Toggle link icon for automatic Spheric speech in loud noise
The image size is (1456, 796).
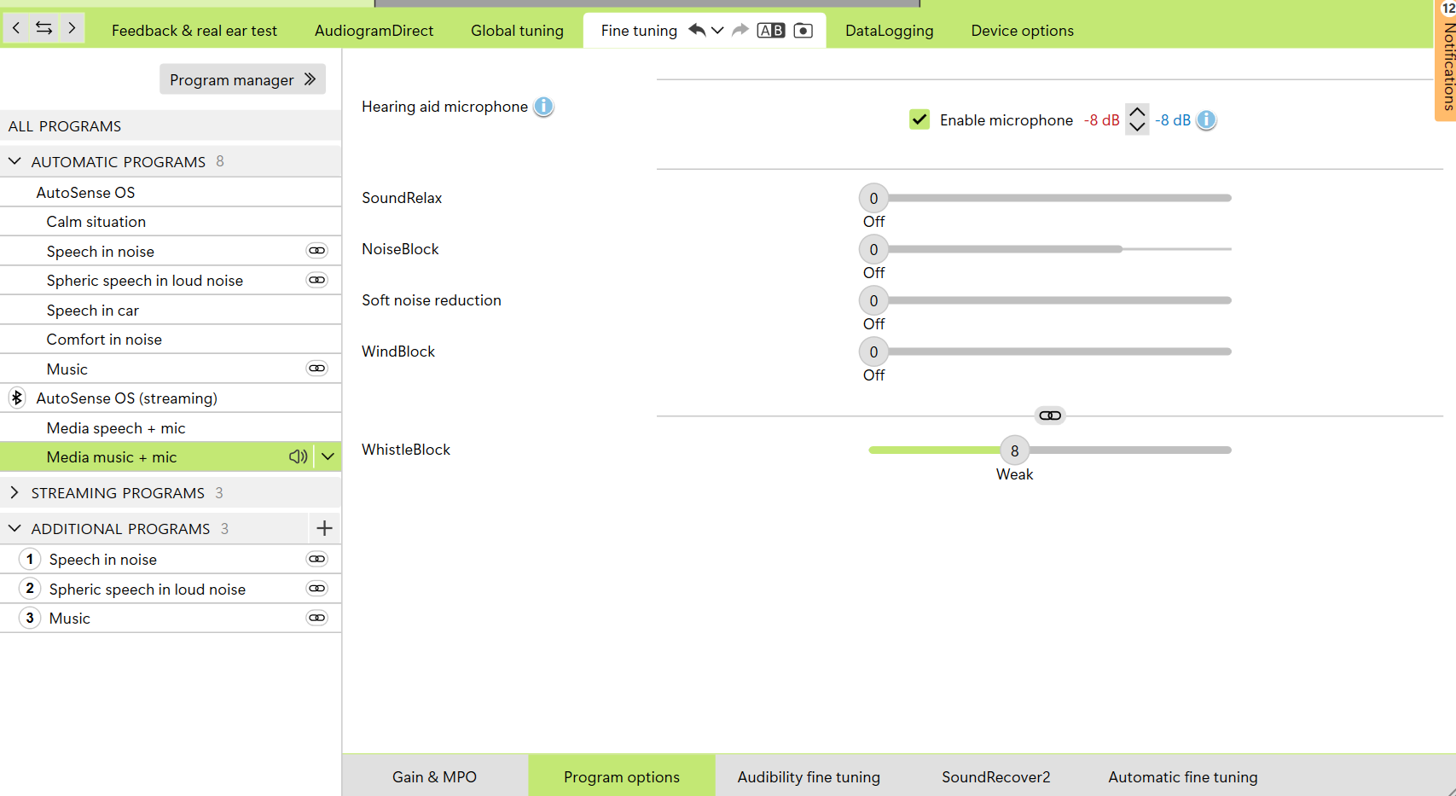317,280
